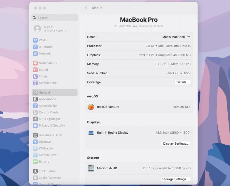Click the Lock Screen sidebar label
This screenshot has height=186, width=230.
[x=47, y=171]
